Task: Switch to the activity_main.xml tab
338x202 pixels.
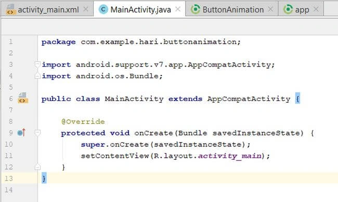Action: pos(47,9)
